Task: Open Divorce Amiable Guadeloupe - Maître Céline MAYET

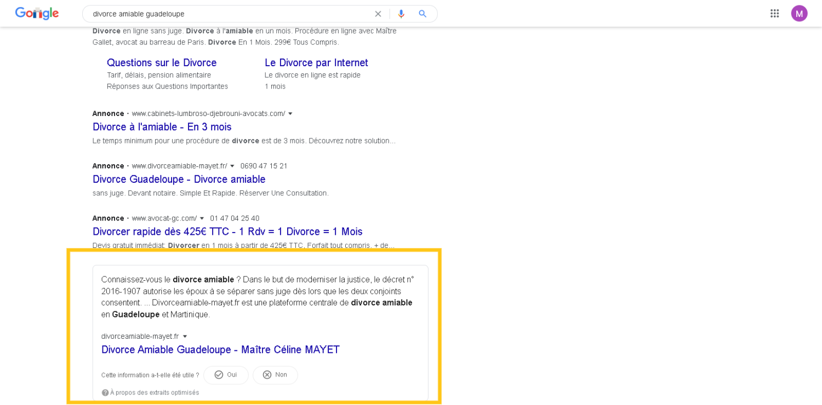Action: (x=220, y=350)
